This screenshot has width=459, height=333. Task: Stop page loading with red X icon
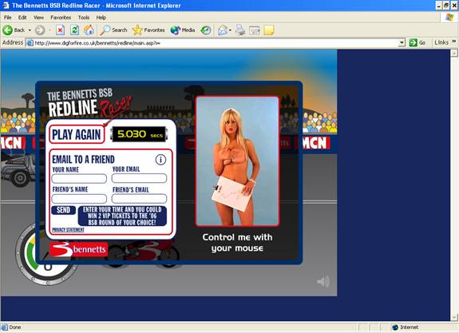click(x=61, y=30)
